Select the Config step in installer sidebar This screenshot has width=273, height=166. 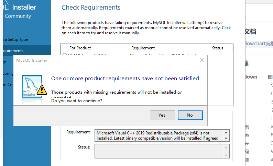tap(8, 73)
